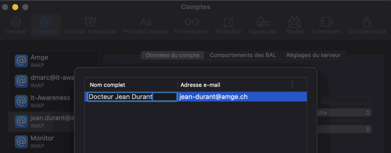The width and height of the screenshot is (391, 153).
Task: Open Courrier indésirable settings
Action: click(x=90, y=25)
